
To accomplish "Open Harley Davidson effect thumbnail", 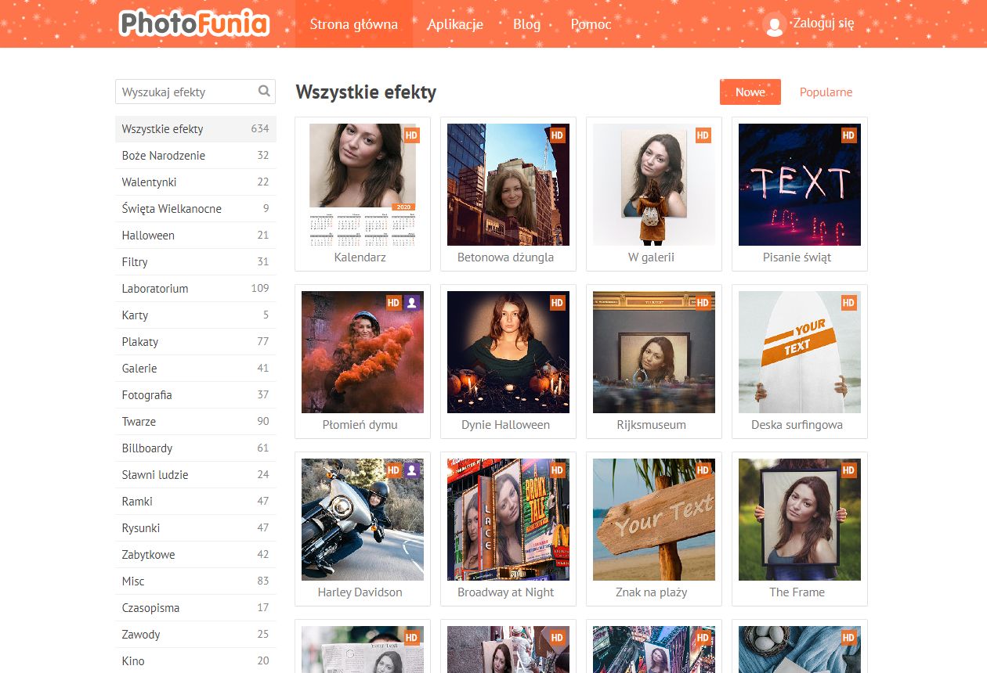I will tap(363, 520).
